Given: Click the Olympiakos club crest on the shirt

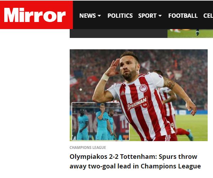Looking at the screenshot, I should point(143,88).
